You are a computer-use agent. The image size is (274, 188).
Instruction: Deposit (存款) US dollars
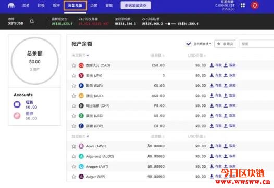(x=216, y=116)
